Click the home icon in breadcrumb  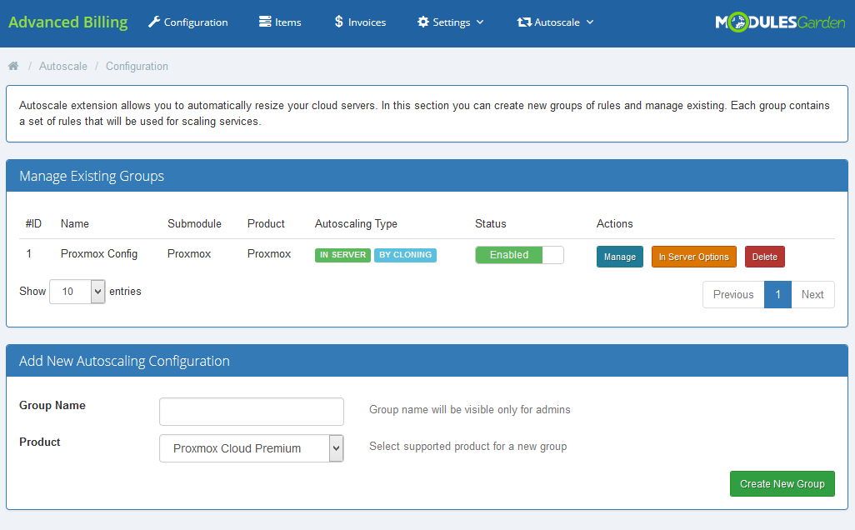pyautogui.click(x=13, y=66)
